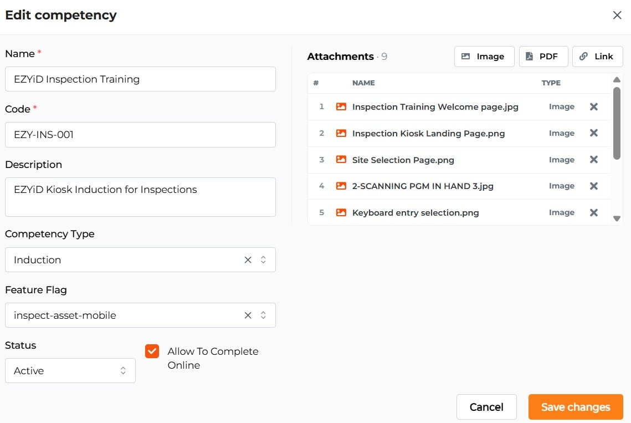Remove Keyboard entry selection.png attachment
Screen dimensions: 631x423
[x=593, y=213]
